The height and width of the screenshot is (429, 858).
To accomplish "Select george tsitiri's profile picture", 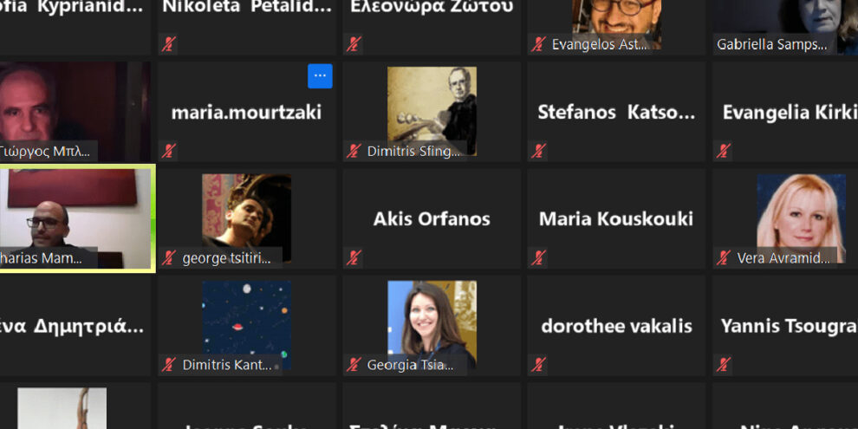I will (246, 218).
